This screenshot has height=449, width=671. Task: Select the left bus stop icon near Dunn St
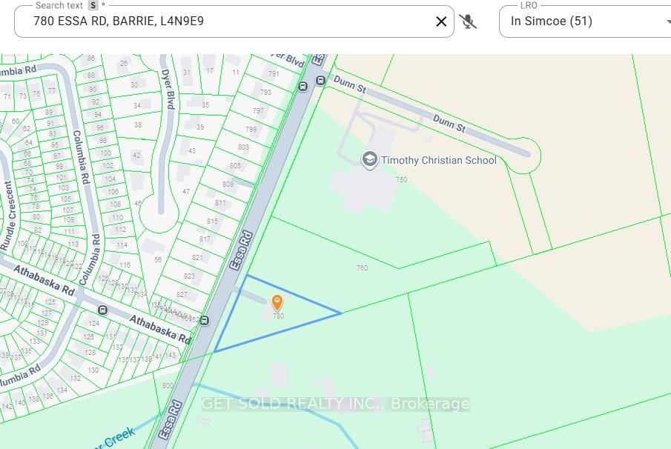click(x=303, y=87)
